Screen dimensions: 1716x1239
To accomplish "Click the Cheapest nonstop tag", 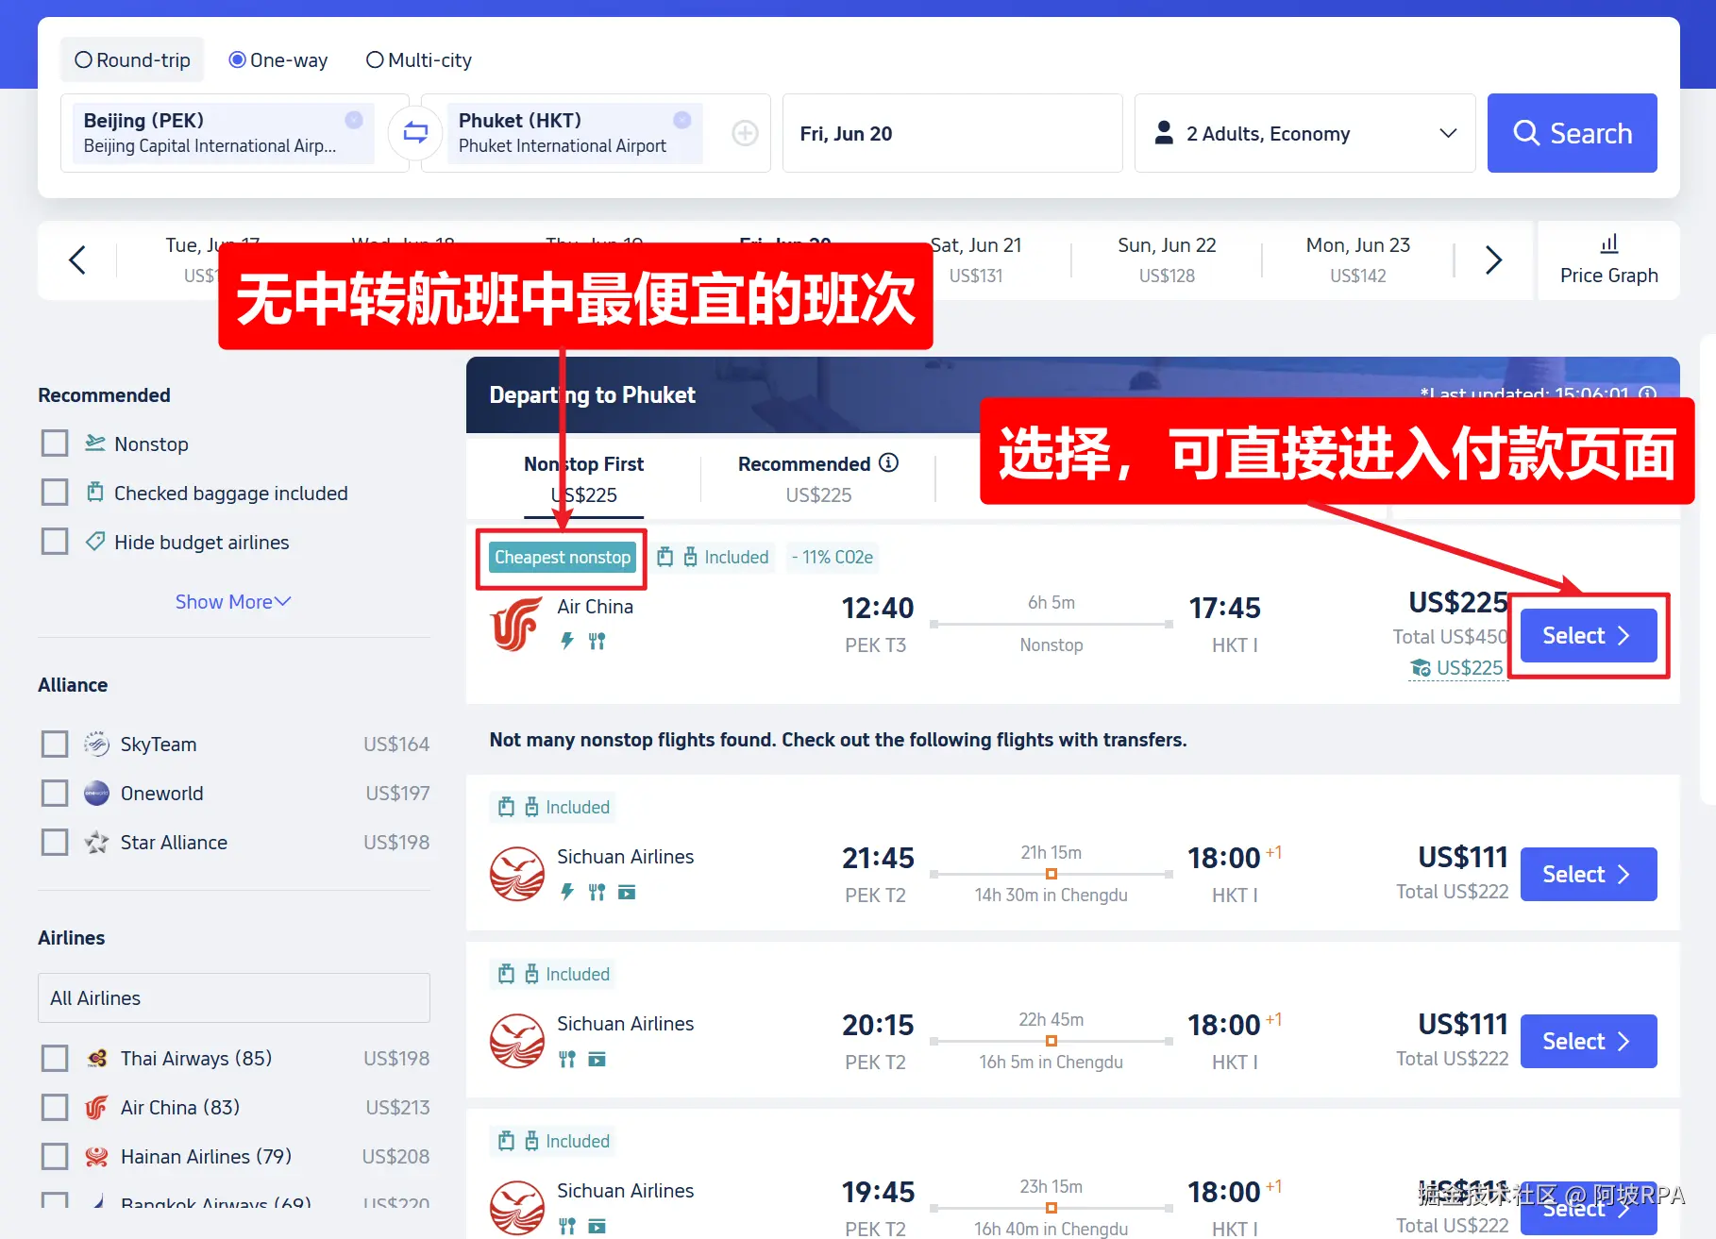I will click(562, 557).
